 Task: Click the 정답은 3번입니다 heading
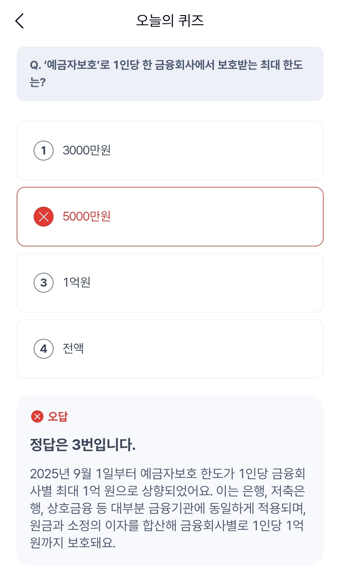(82, 445)
